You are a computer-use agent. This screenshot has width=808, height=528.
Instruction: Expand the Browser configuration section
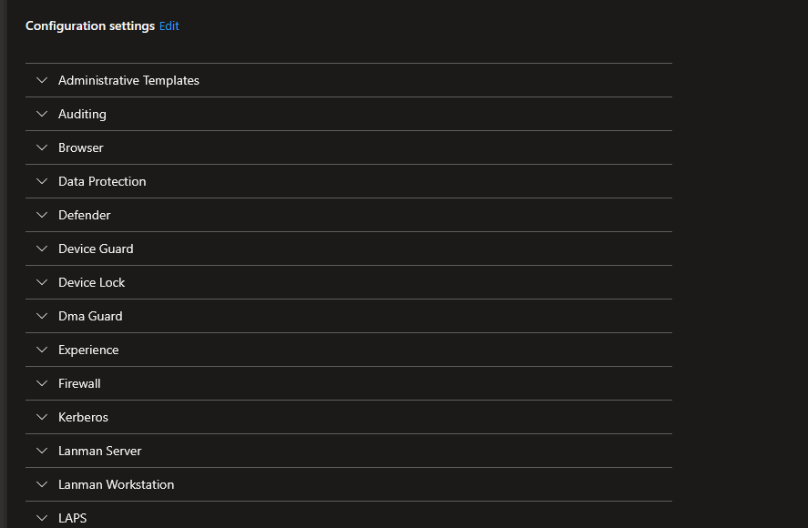80,147
